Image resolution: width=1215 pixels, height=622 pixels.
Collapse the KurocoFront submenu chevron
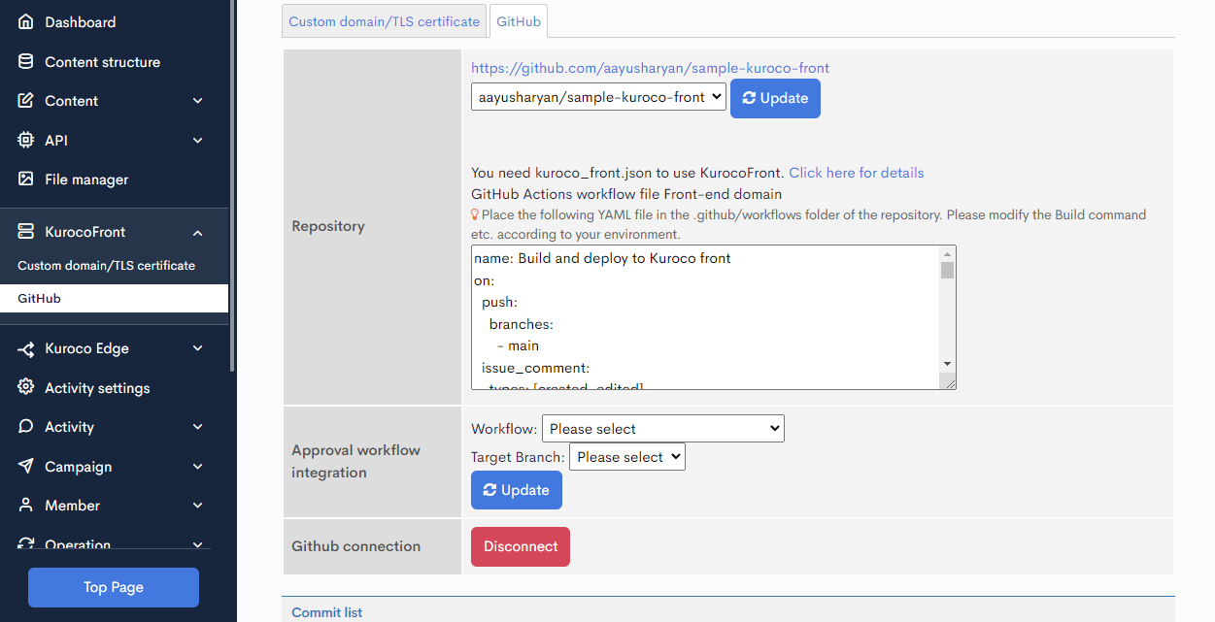(x=198, y=233)
